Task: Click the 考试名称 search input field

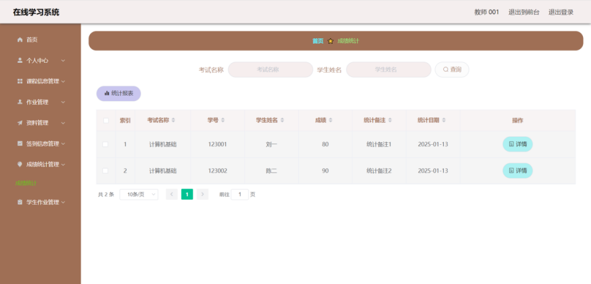Action: coord(270,70)
